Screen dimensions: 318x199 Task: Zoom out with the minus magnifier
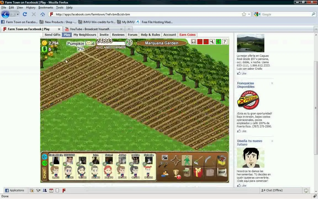tap(166, 164)
